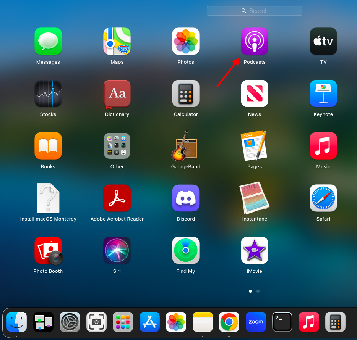This screenshot has width=357, height=340.
Task: Open Install macOS Monterey
Action: coord(48,198)
